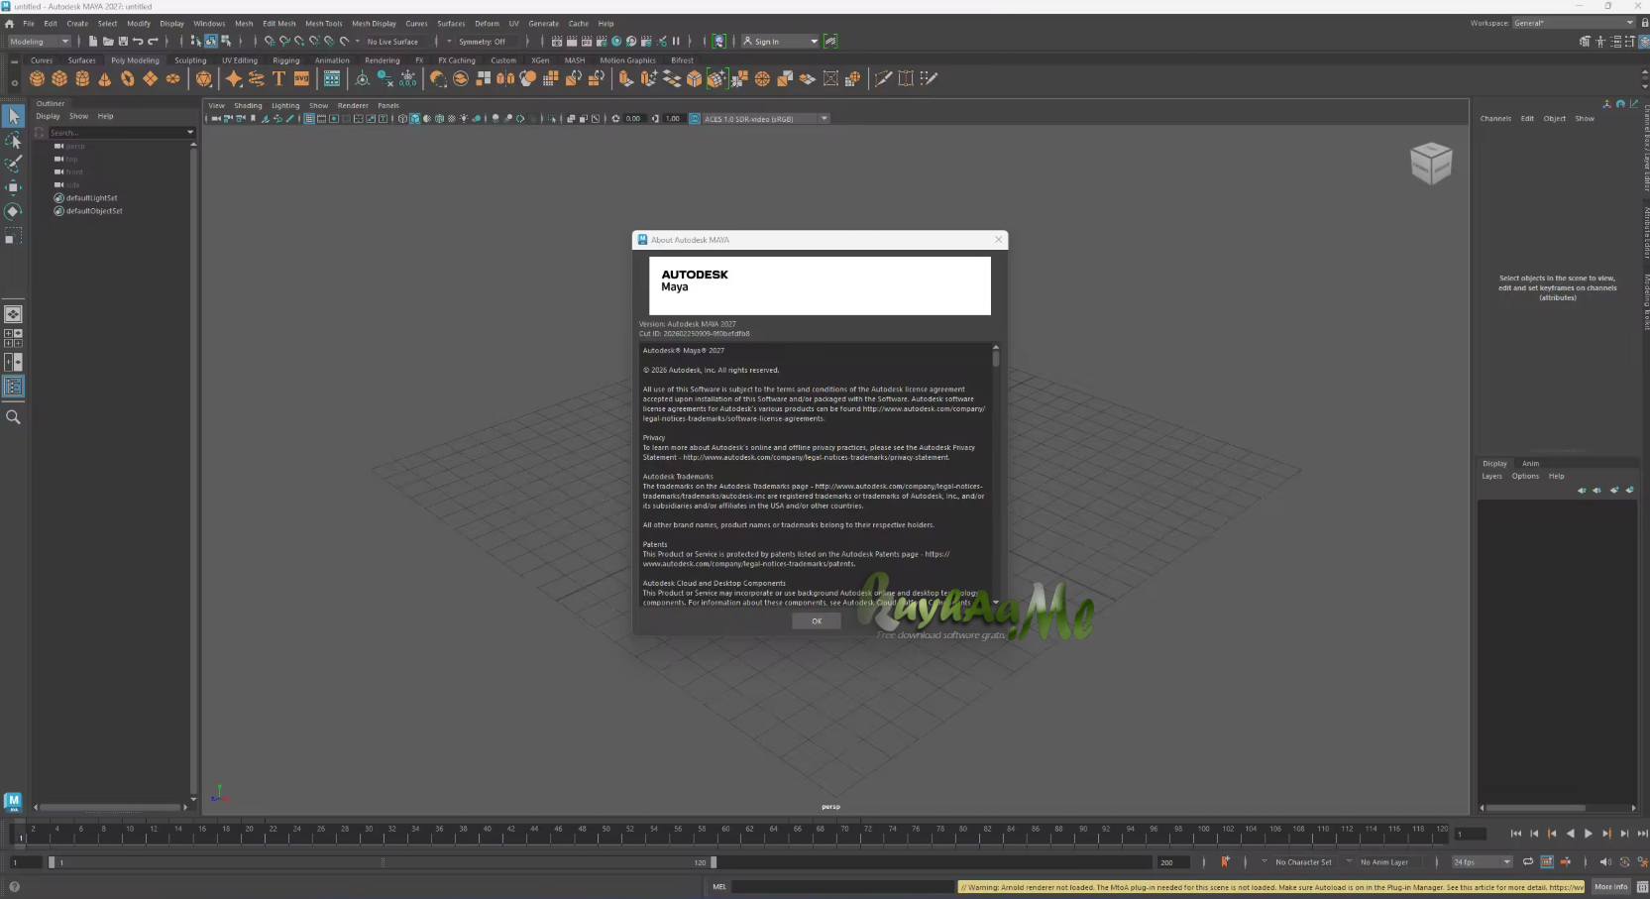Toggle the Outliner panel layout button
The image size is (1650, 899).
coord(13,387)
